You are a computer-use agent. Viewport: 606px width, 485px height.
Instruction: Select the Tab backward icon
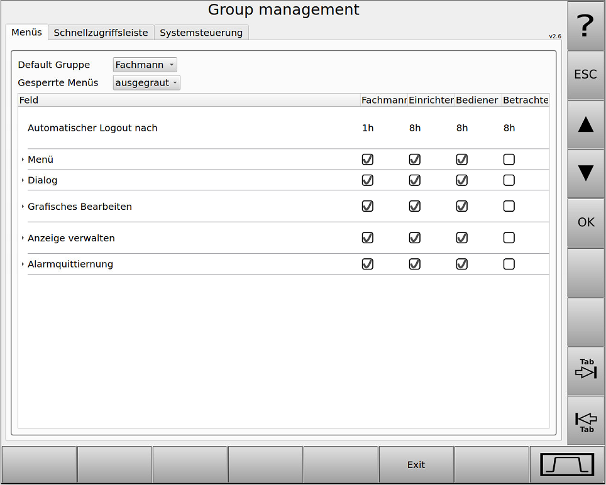click(585, 420)
